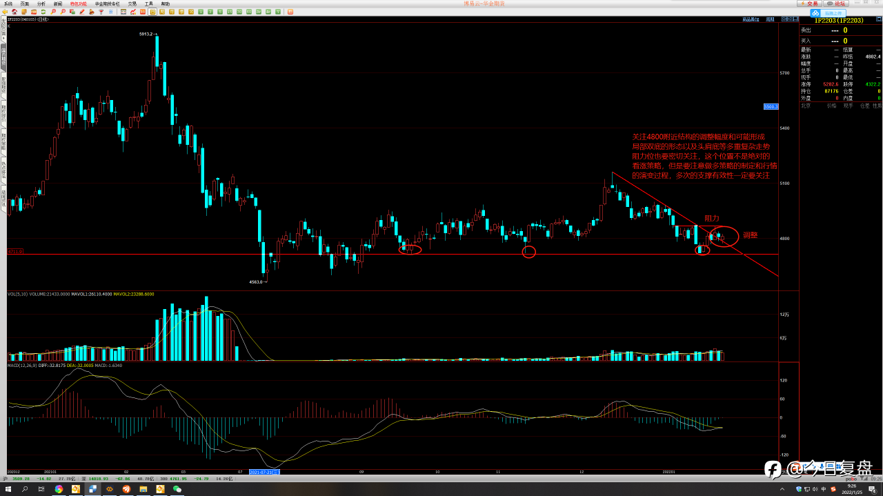The width and height of the screenshot is (883, 496).
Task: Click the highlighted 2021-07-21 date marker
Action: click(x=264, y=472)
